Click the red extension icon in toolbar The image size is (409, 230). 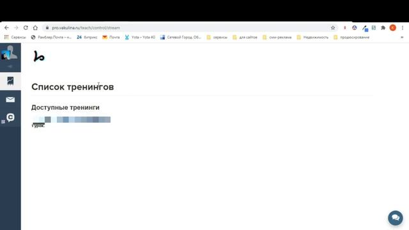[x=345, y=27]
